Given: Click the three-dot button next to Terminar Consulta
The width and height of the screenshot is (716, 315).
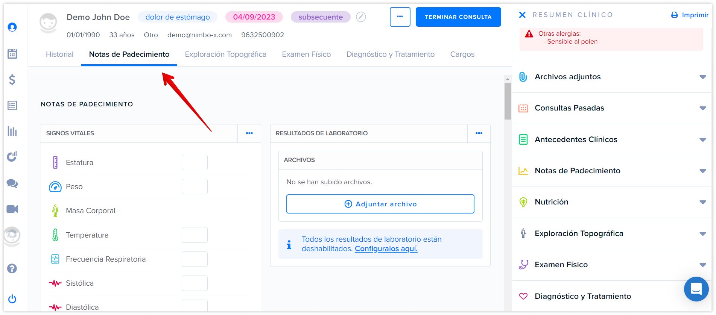Looking at the screenshot, I should tap(400, 17).
